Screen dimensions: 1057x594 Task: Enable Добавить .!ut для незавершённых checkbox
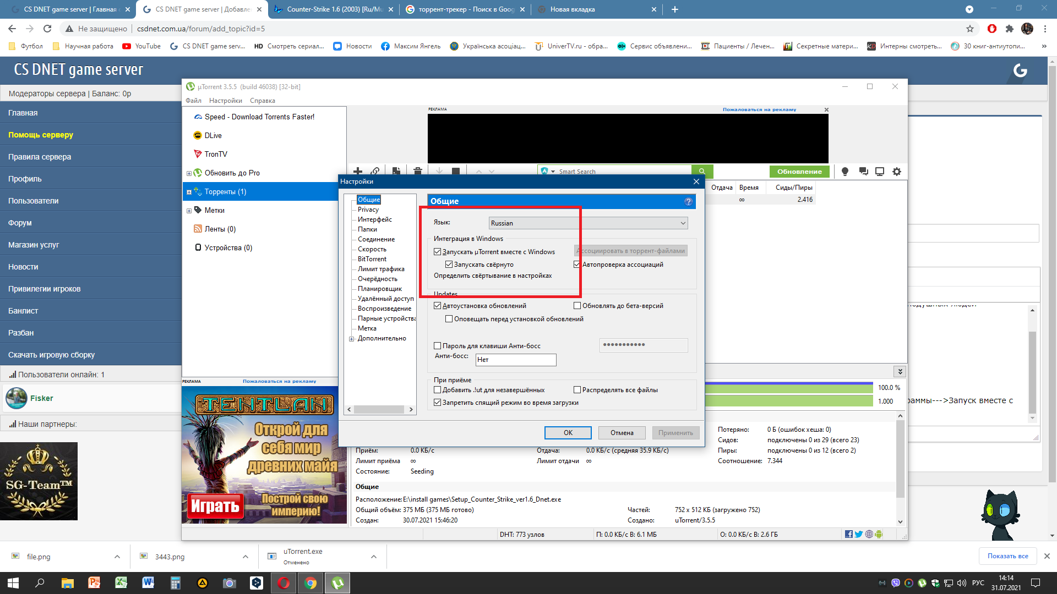click(438, 390)
